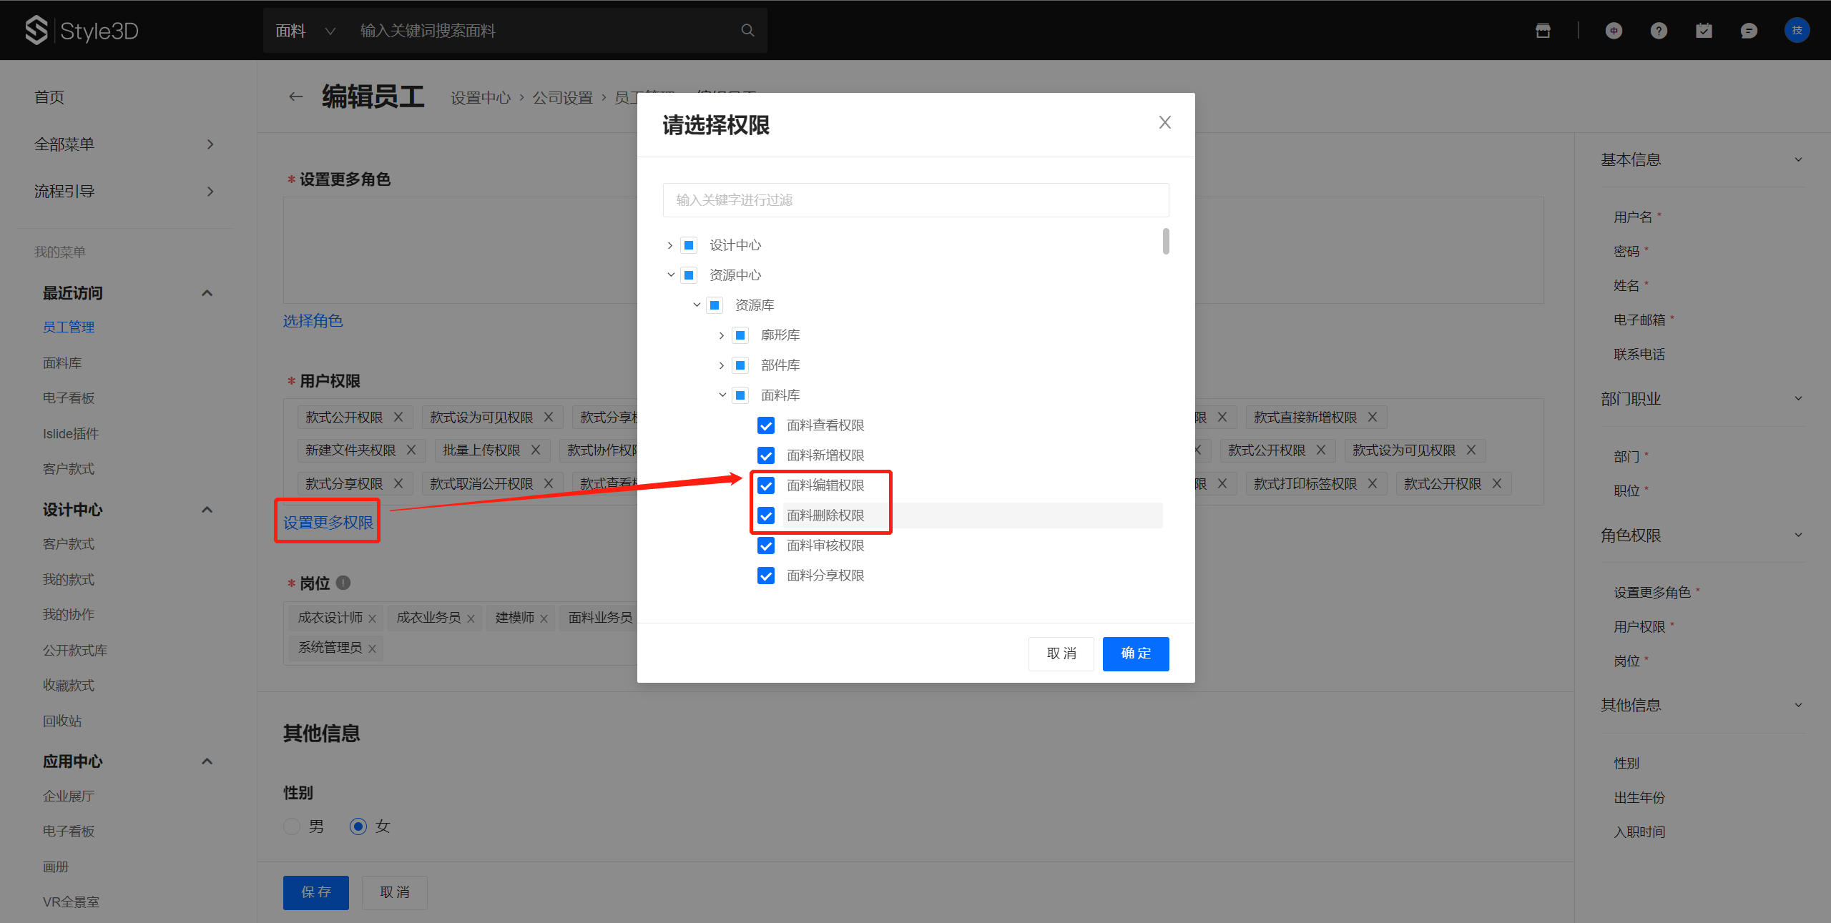
Task: Click the back arrow beside 编辑员工
Action: tap(295, 97)
